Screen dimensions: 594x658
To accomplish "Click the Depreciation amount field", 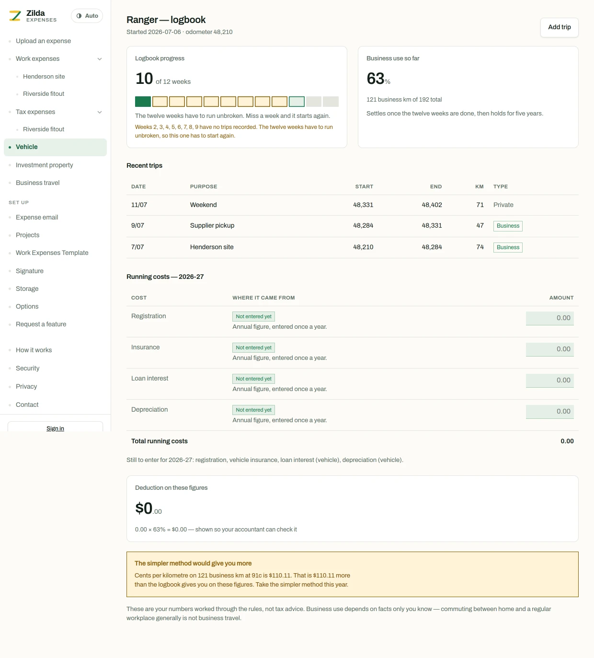I will pos(549,412).
